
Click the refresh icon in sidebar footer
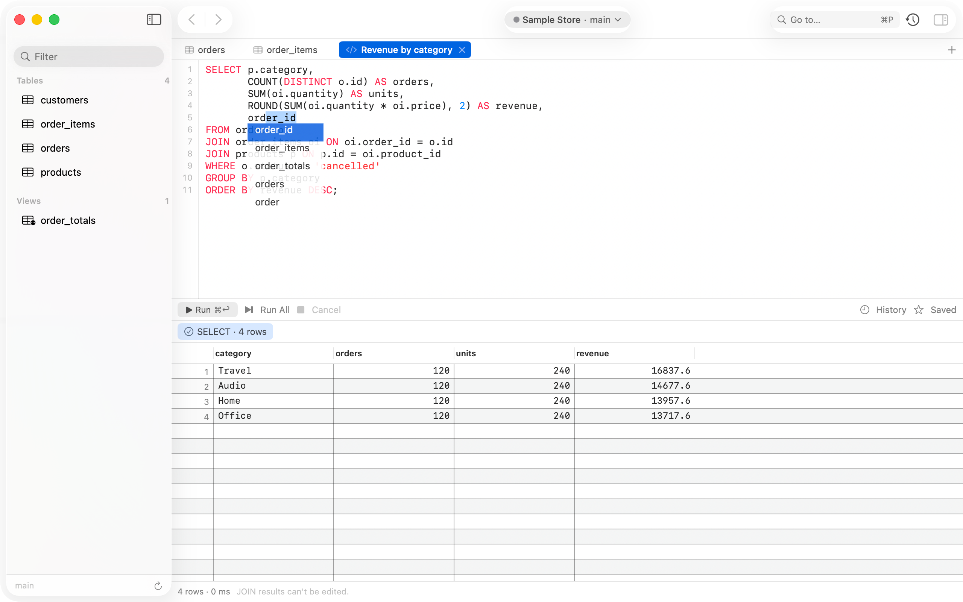(158, 585)
